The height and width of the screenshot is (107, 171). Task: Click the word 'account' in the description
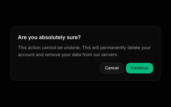pyautogui.click(x=26, y=55)
